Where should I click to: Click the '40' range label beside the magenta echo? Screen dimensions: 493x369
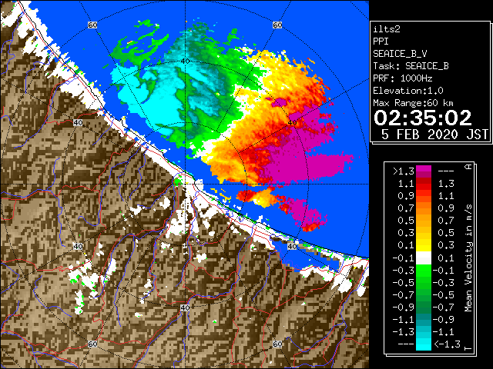292,123
